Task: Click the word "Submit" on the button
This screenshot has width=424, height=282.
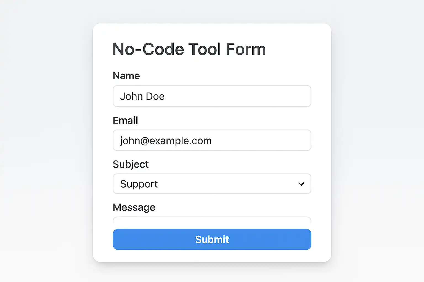Action: tap(212, 240)
